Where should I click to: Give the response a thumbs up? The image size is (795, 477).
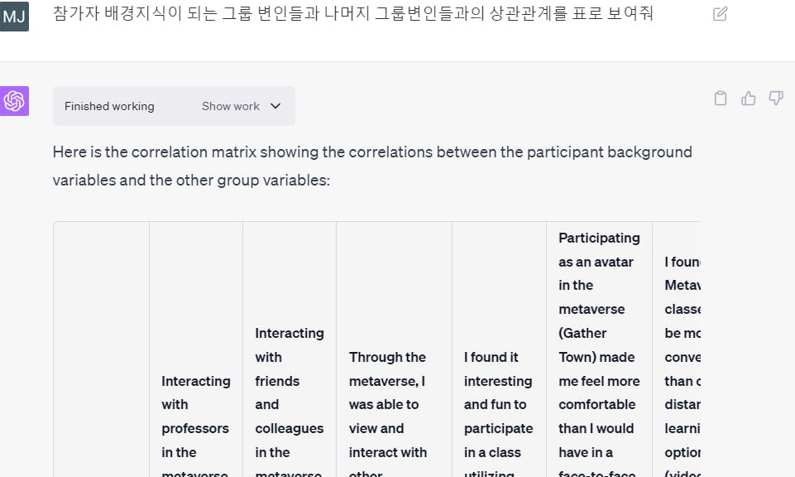749,99
